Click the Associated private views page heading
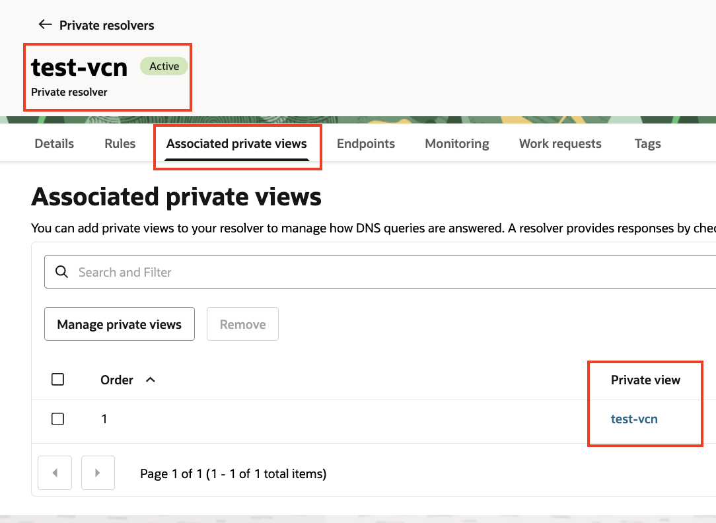Image resolution: width=716 pixels, height=523 pixels. [x=176, y=197]
